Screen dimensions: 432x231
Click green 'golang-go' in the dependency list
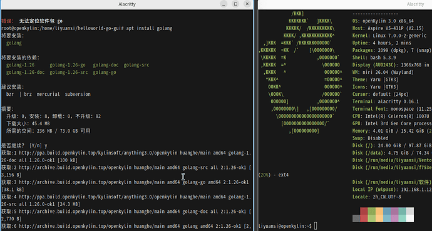105,73
